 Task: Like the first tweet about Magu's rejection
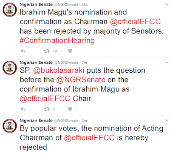pyautogui.click(x=70, y=51)
